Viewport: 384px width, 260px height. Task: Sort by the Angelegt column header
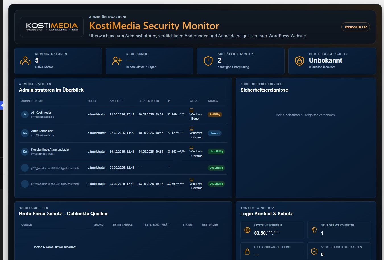pyautogui.click(x=117, y=101)
